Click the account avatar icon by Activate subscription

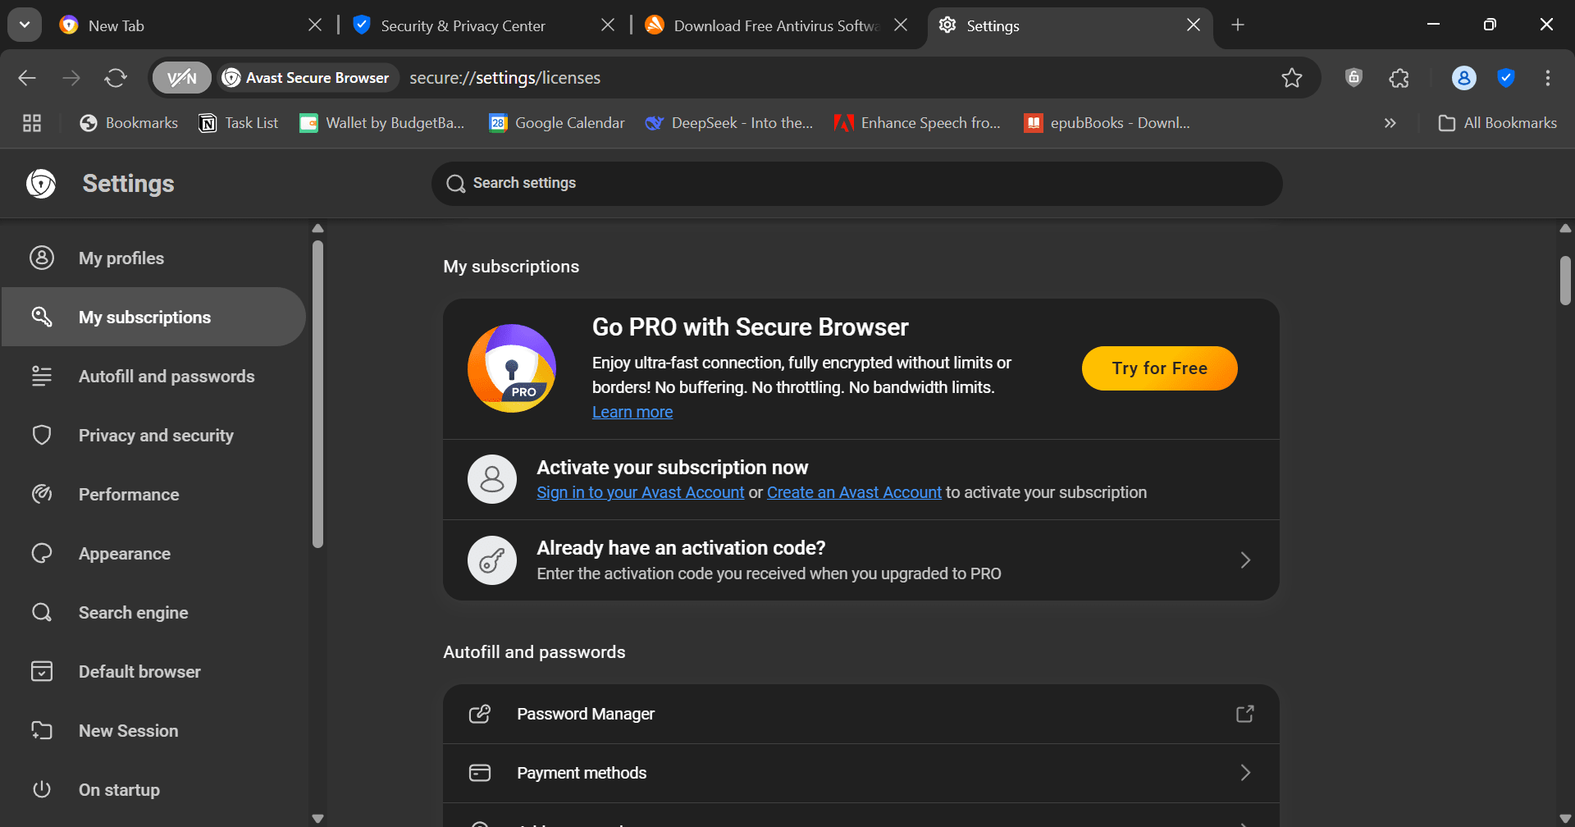pyautogui.click(x=492, y=479)
